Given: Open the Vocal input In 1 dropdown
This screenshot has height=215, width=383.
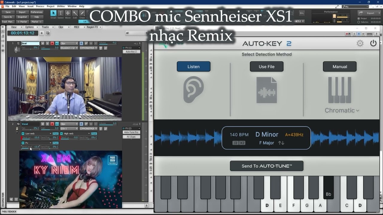Looking at the screenshot, I should (x=69, y=128).
